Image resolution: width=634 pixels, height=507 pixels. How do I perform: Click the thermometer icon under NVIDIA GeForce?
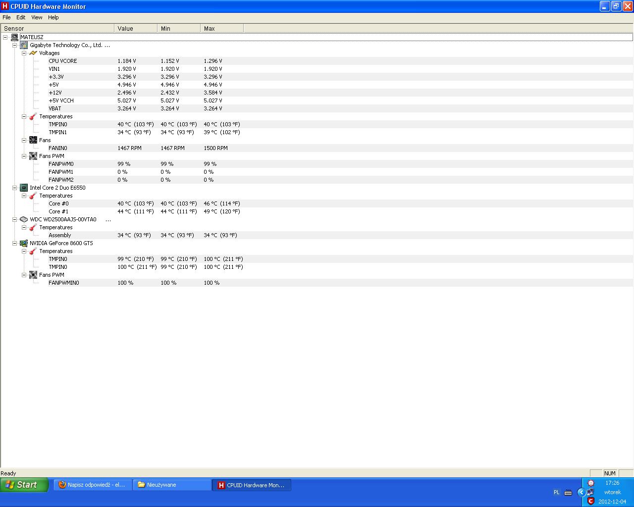click(x=33, y=251)
